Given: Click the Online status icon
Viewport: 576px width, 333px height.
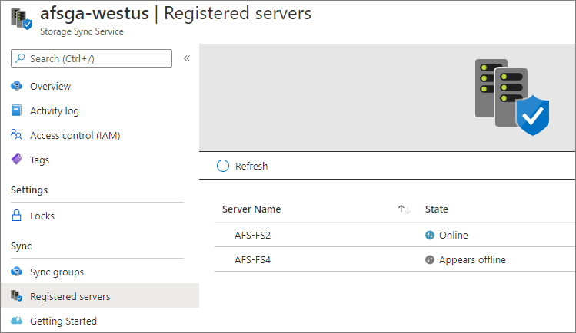Looking at the screenshot, I should point(430,235).
